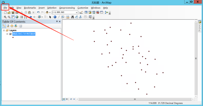Open Standard toolbar options arrow
This screenshot has height=106, width=203.
(110, 13)
